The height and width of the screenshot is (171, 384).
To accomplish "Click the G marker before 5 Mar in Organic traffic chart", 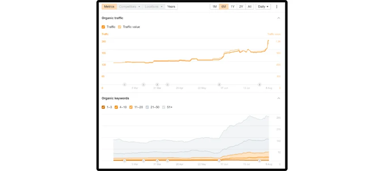I will 125,85.
